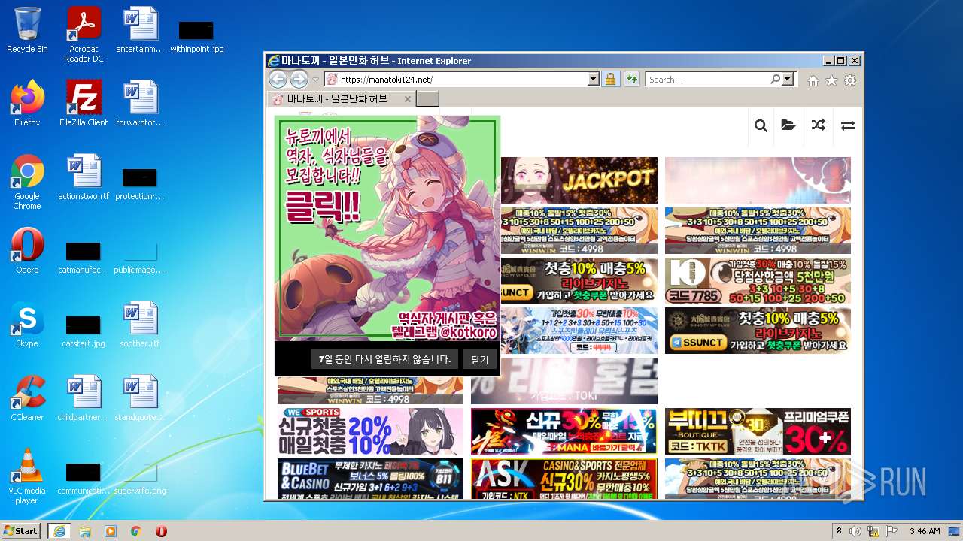The image size is (963, 541).
Task: Open Google Chrome desktop shortcut
Action: coord(27,182)
